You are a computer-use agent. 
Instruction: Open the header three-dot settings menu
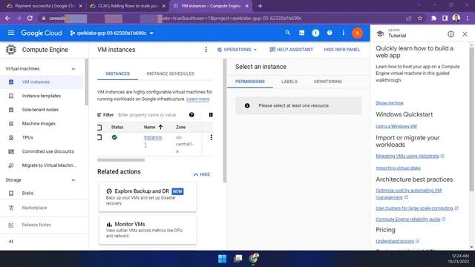(343, 33)
